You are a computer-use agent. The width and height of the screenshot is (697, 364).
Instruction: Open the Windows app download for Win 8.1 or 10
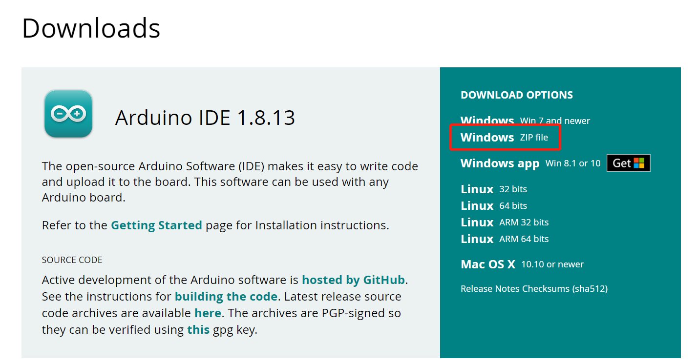(x=500, y=163)
